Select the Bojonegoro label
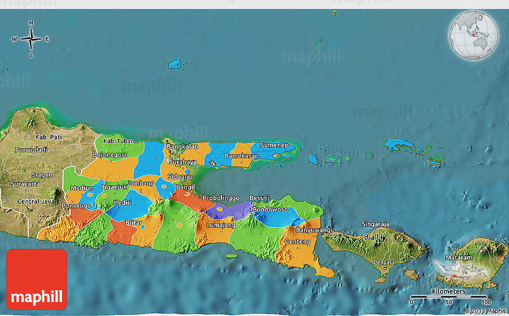 (x=110, y=155)
